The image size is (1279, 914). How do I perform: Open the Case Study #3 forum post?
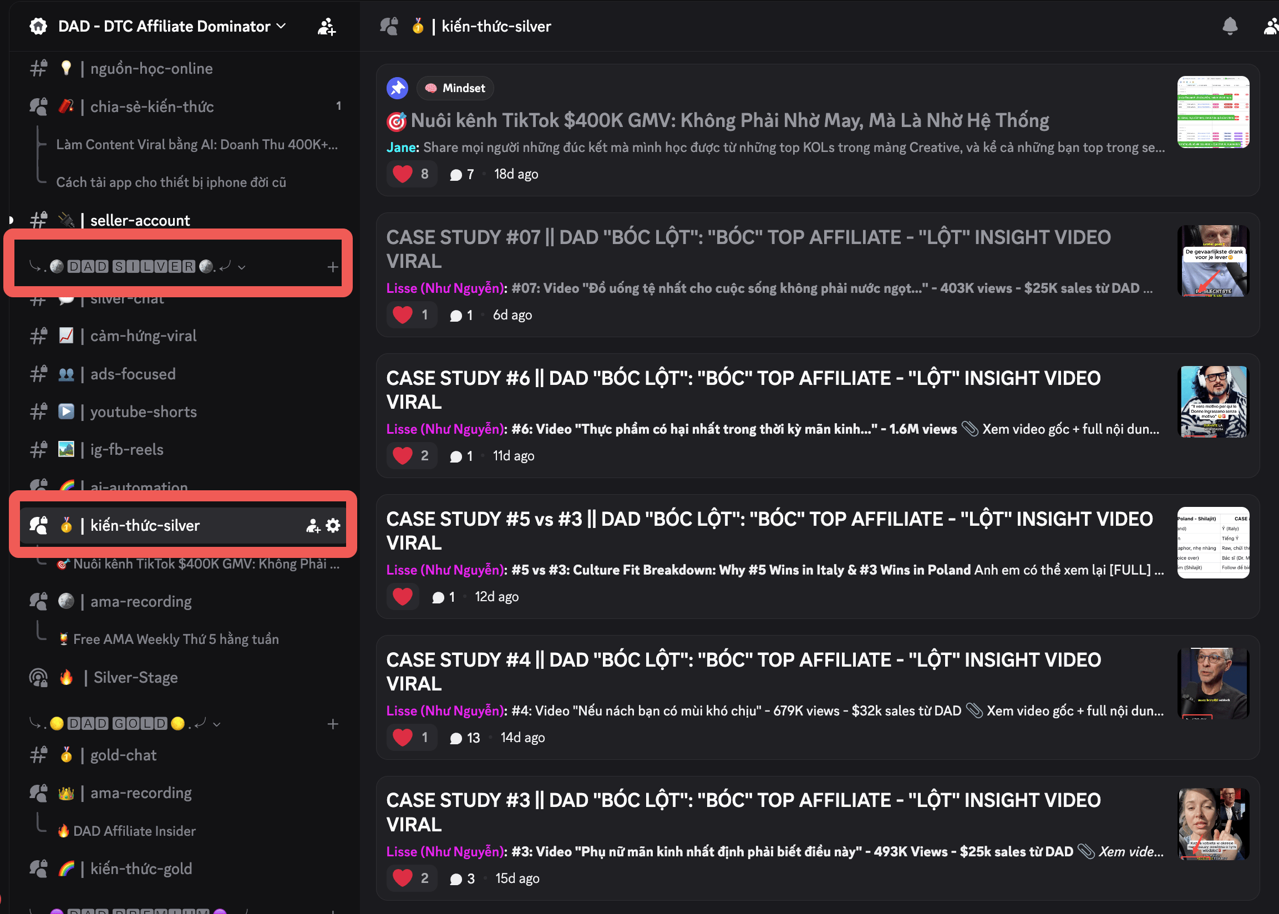click(x=743, y=812)
